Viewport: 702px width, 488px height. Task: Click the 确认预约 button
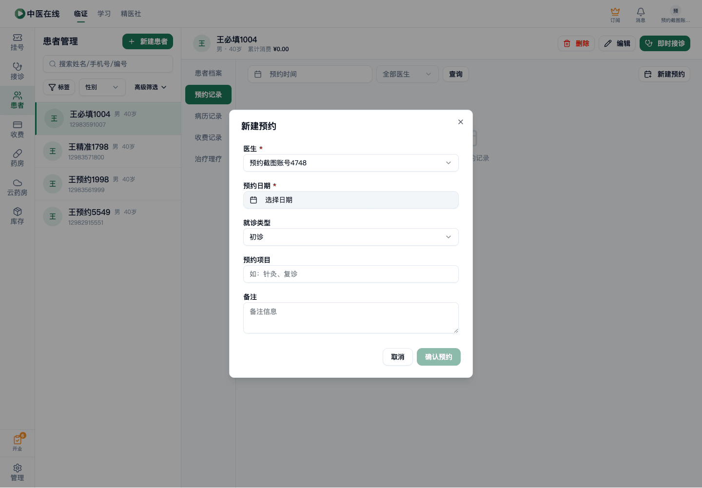point(439,357)
